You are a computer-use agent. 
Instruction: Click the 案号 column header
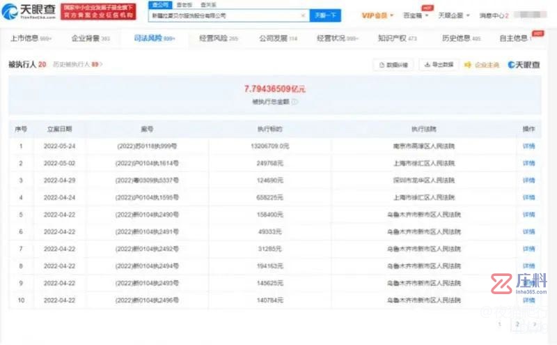click(147, 129)
